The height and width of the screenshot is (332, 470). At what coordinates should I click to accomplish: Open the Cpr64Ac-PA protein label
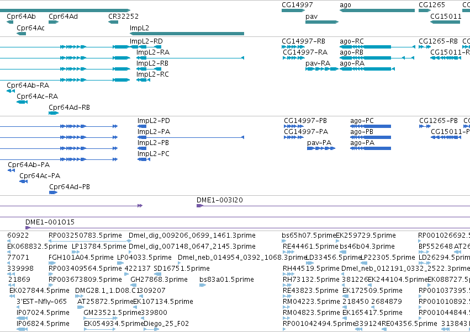click(40, 176)
